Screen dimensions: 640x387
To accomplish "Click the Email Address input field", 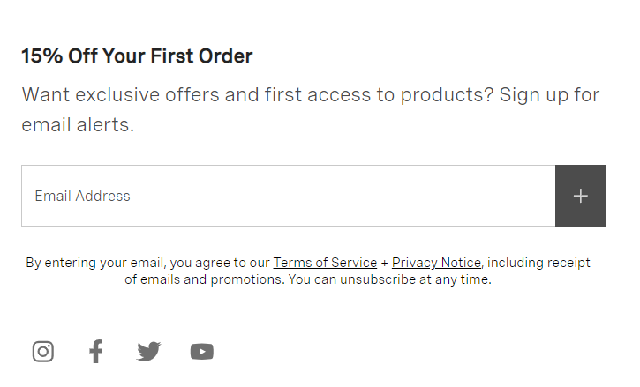I will click(x=288, y=196).
